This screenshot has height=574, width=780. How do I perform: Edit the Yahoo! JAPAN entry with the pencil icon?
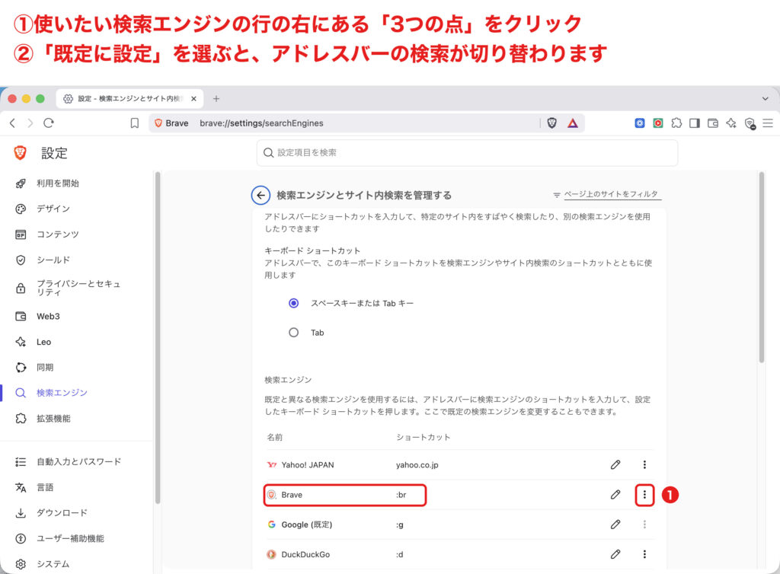pyautogui.click(x=615, y=464)
